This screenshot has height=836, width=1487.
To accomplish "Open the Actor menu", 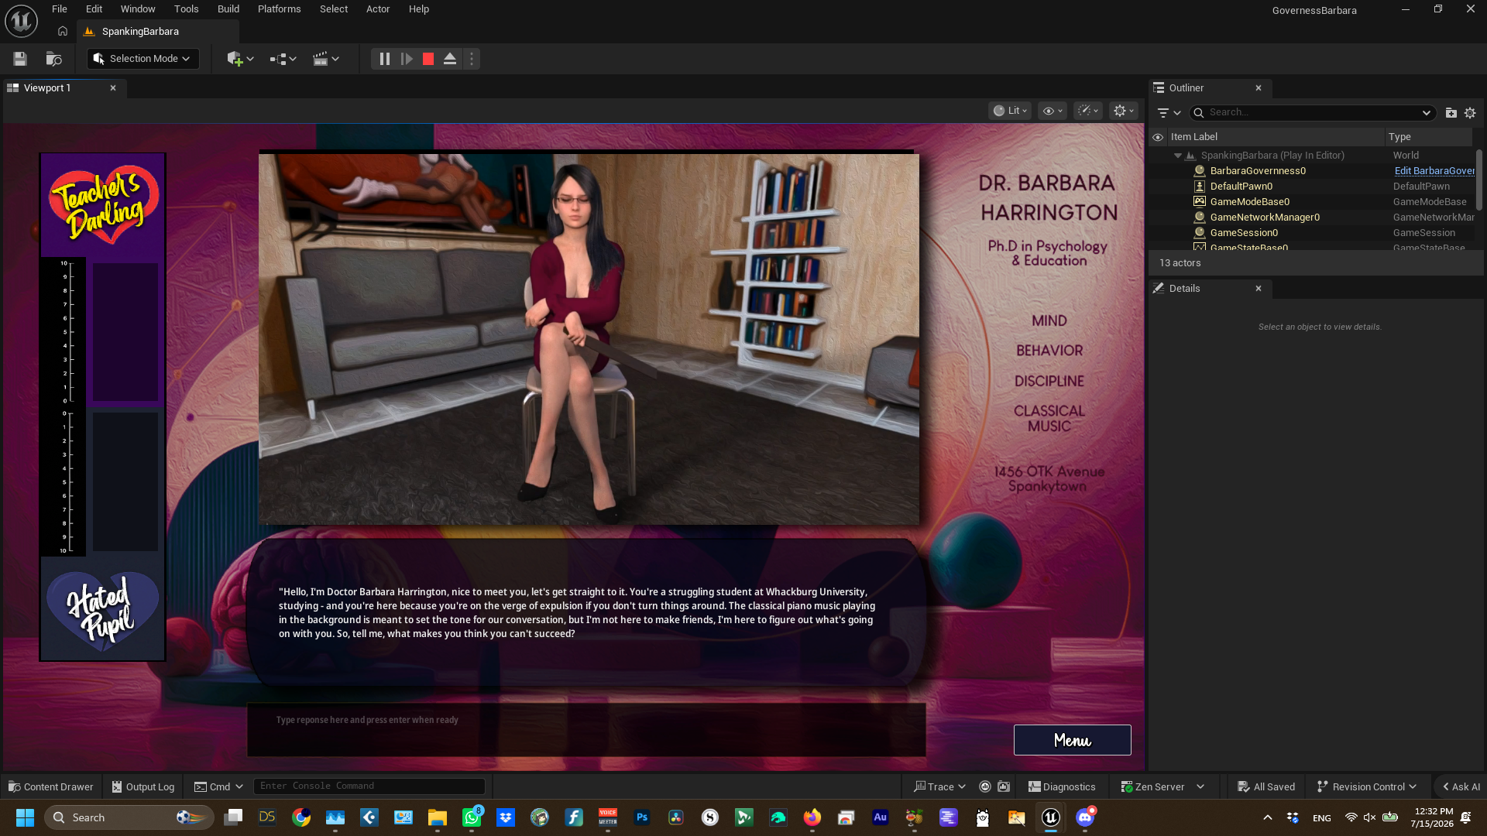I will click(378, 9).
